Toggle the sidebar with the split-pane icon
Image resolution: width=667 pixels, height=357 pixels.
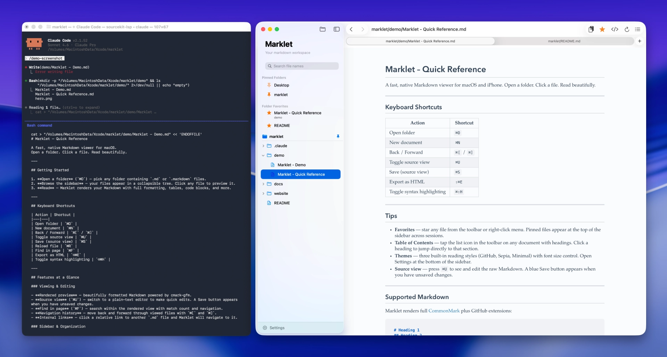[x=336, y=29]
